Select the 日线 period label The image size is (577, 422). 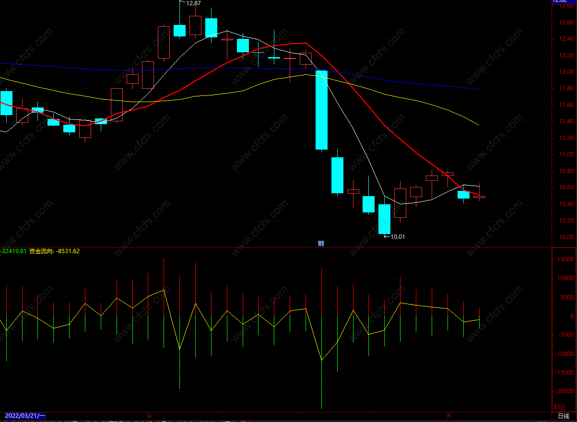[564, 416]
